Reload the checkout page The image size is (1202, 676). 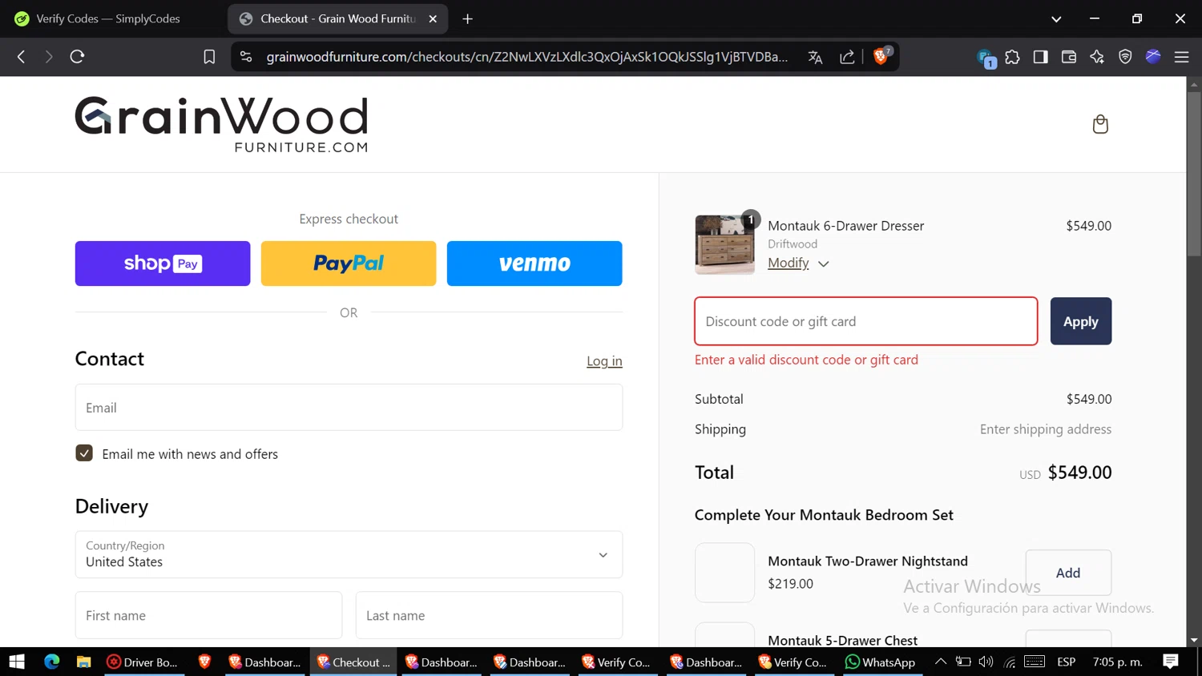pos(77,57)
